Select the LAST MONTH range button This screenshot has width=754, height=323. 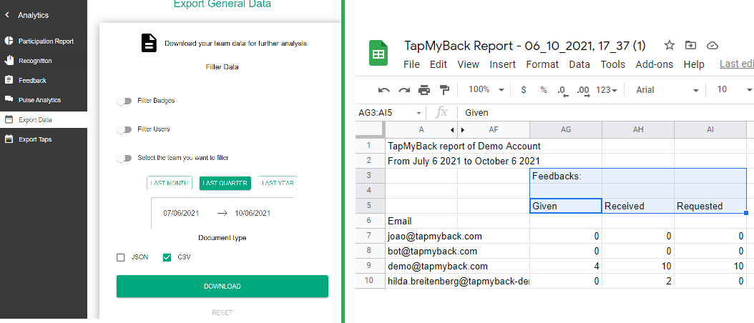170,183
